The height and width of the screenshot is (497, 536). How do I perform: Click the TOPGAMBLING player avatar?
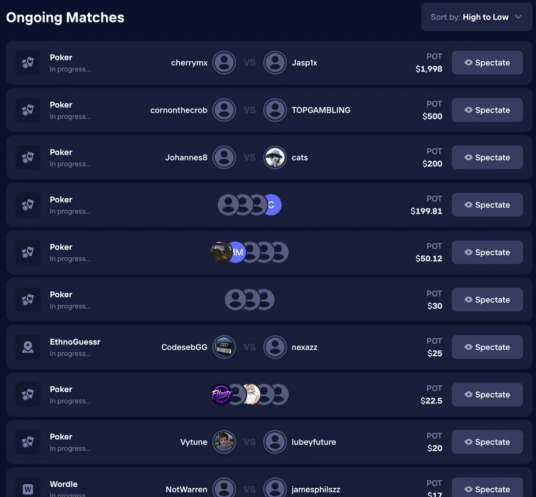pos(275,110)
